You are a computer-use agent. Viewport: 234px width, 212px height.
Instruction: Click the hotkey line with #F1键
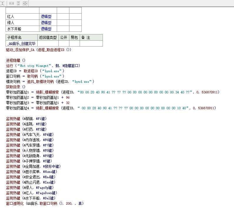[26, 119]
